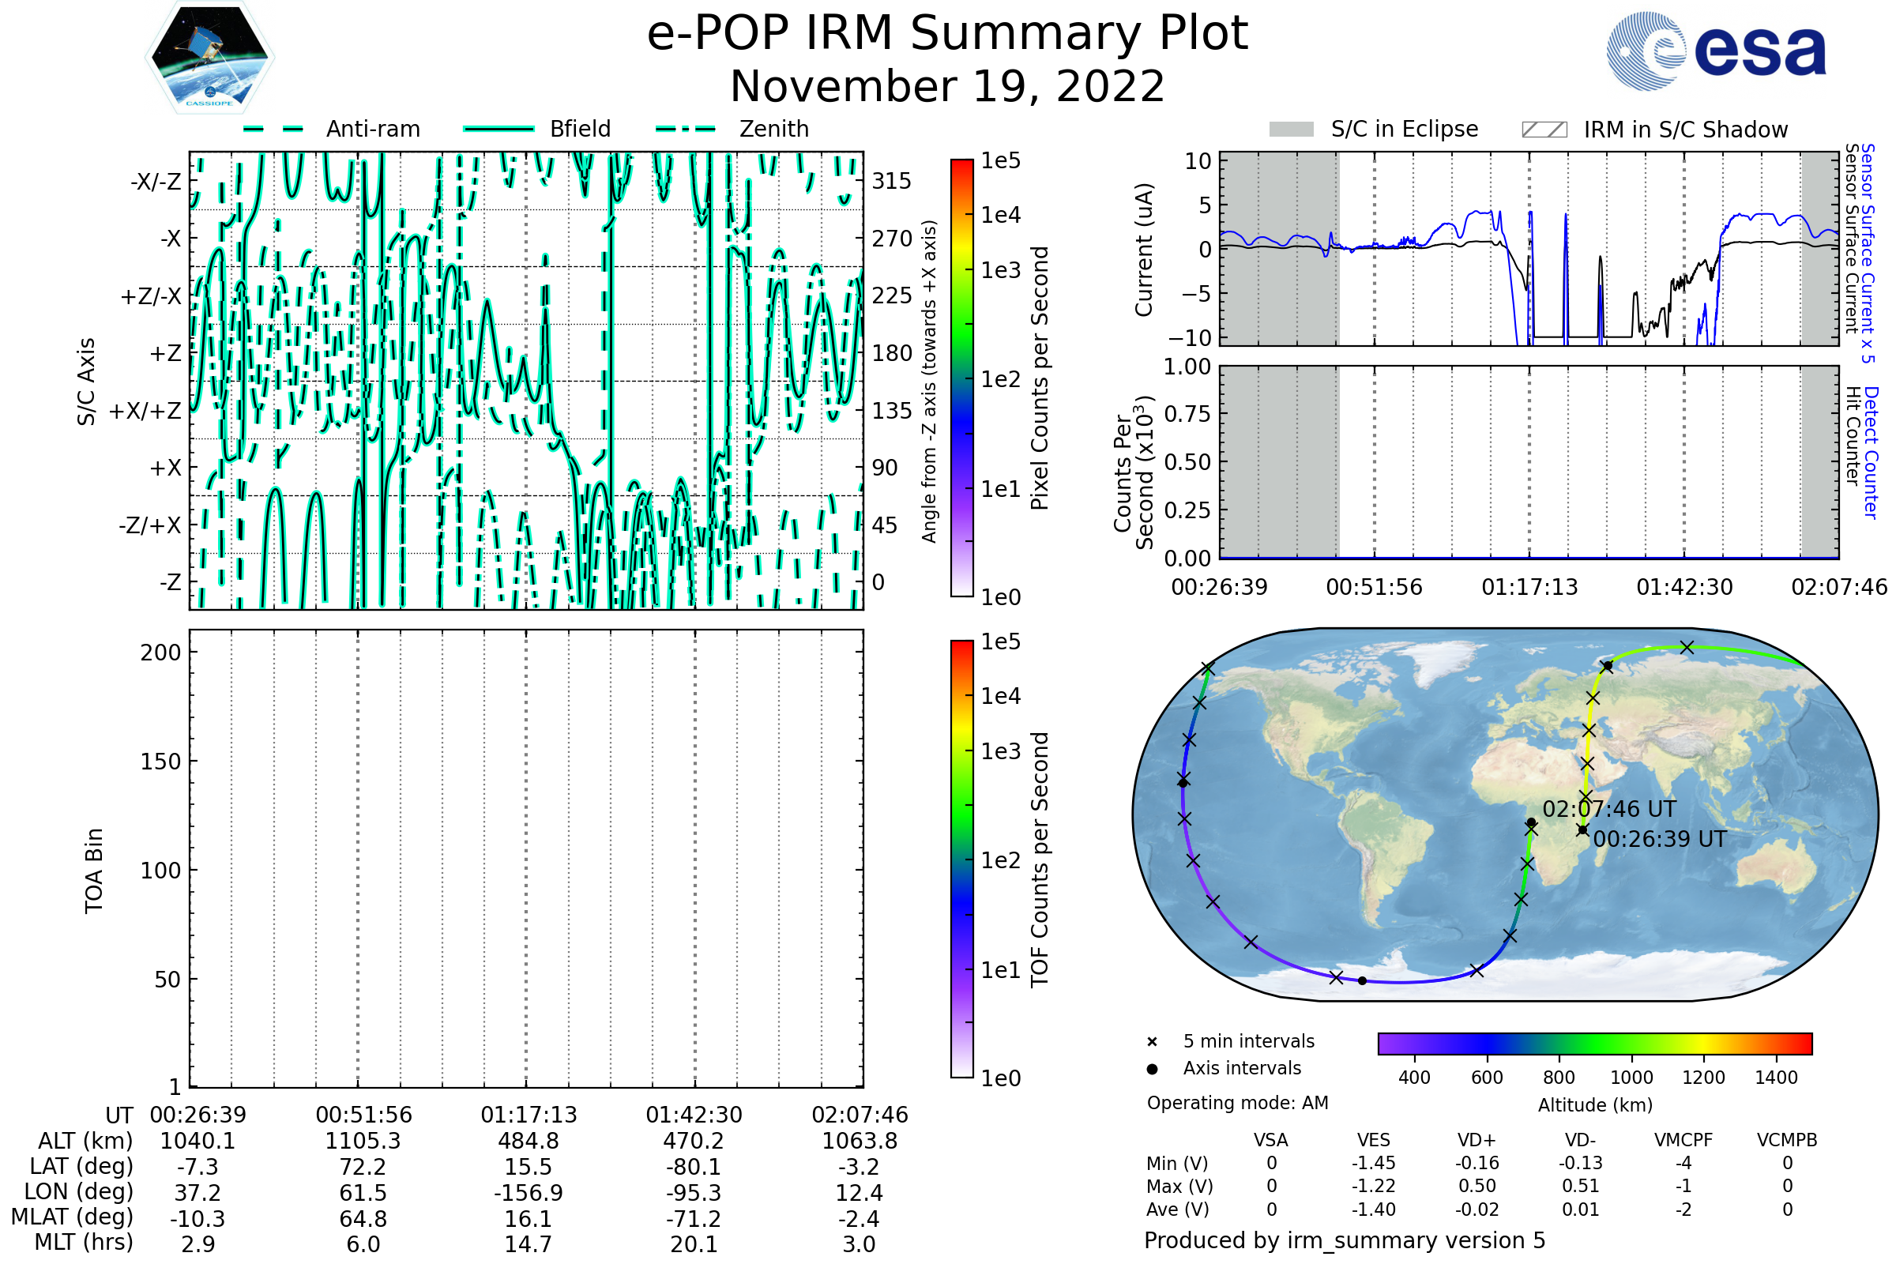Click the Altitude (km) horizontal colorbar
This screenshot has height=1264, width=1896.
click(x=1594, y=1044)
